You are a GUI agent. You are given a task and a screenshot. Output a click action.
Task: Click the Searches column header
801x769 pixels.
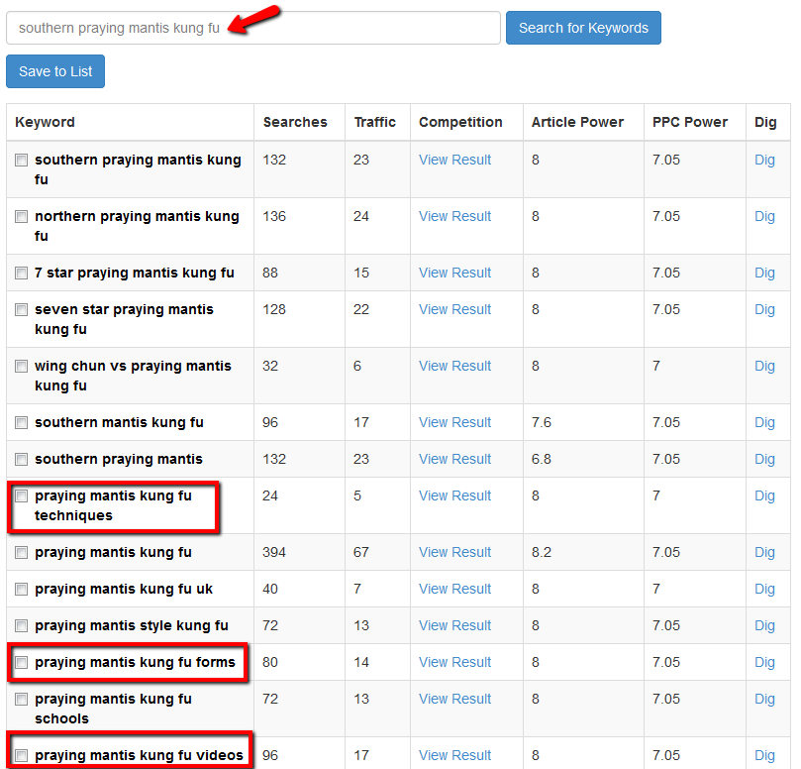point(295,122)
